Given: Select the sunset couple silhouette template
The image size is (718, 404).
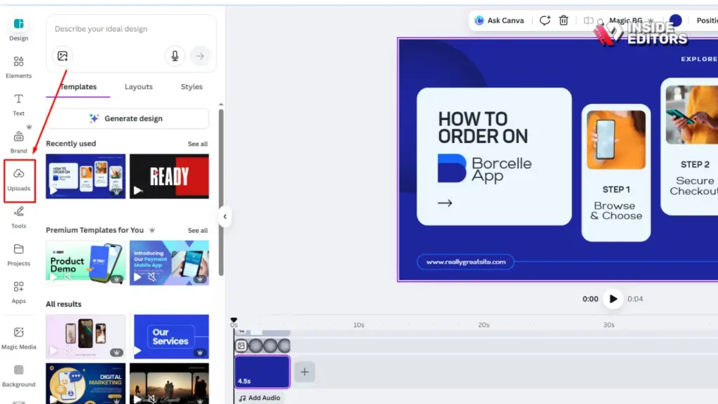Looking at the screenshot, I should coord(170,384).
